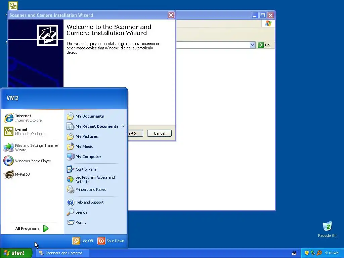Open Printers and Faxes

pos(95,189)
